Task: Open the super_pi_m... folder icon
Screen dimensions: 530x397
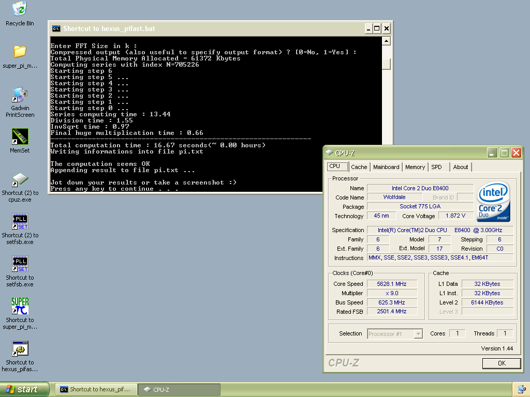Action: point(20,57)
